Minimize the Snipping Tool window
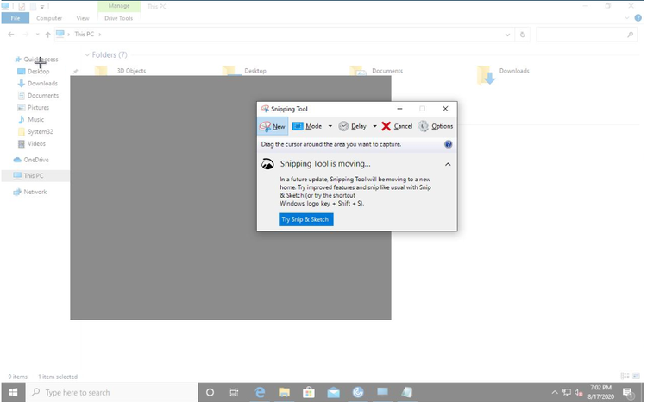The image size is (647, 405). point(399,109)
